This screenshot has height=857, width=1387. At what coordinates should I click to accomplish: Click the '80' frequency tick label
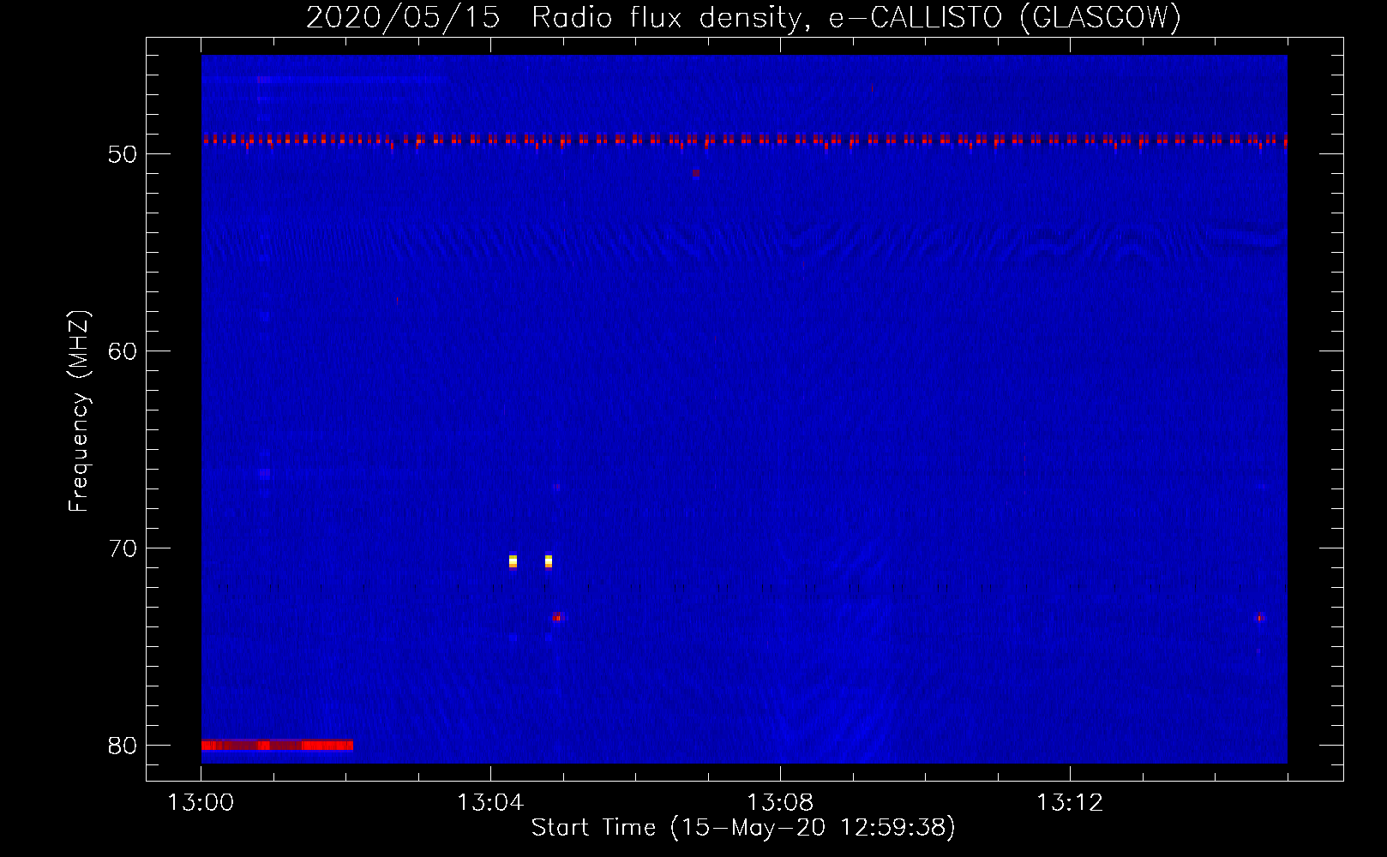tap(123, 746)
